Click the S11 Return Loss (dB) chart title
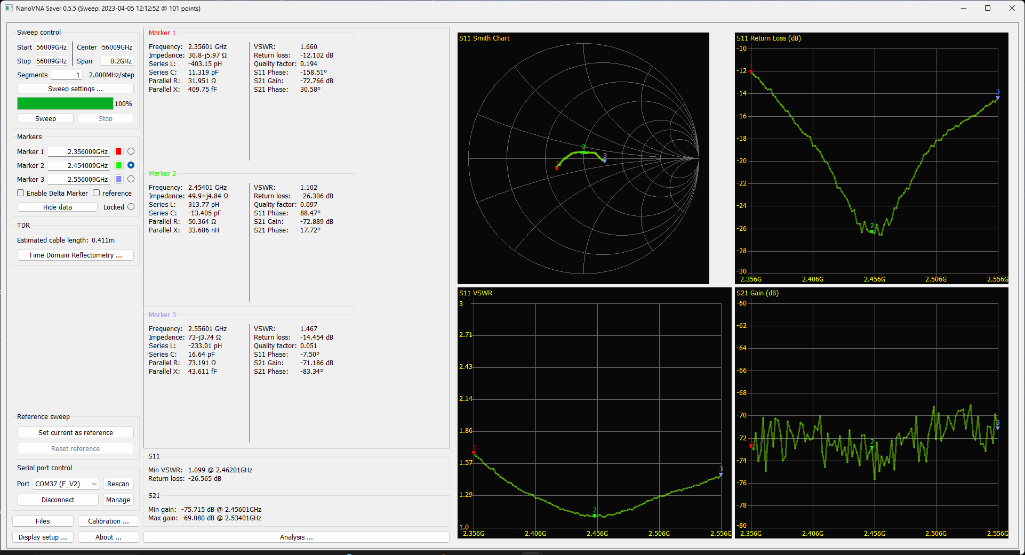Image resolution: width=1025 pixels, height=555 pixels. [768, 38]
